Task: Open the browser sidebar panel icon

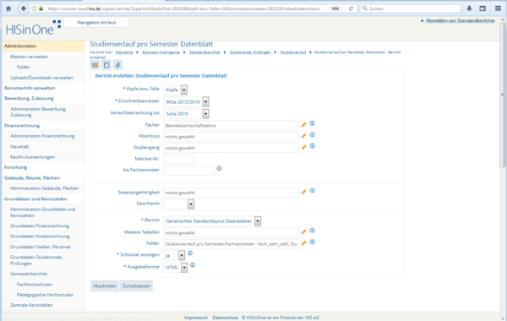Action: click(482, 8)
